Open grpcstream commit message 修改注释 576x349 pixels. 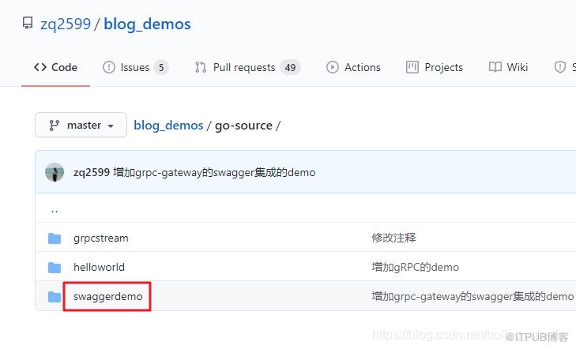point(393,238)
